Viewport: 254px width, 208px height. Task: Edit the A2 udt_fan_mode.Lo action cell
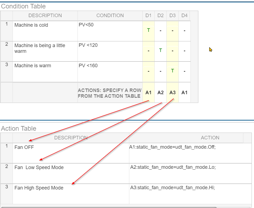tap(190, 173)
